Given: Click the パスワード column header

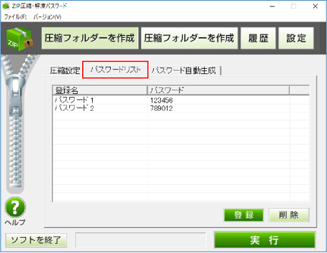Looking at the screenshot, I should coord(219,90).
